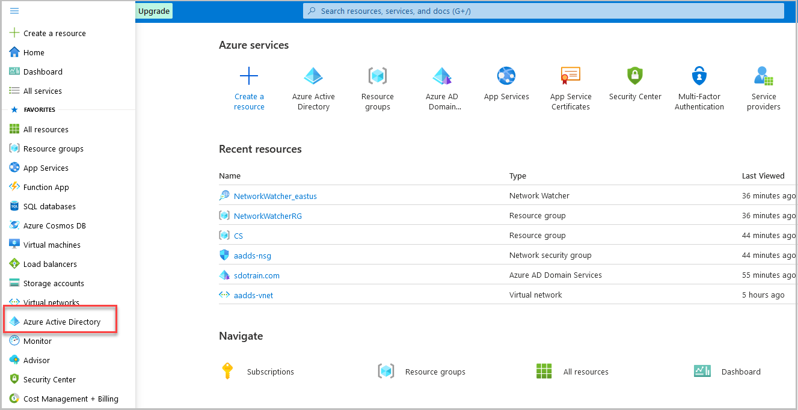Image resolution: width=798 pixels, height=410 pixels.
Task: Open Azure AD Domain Services tile
Action: [x=442, y=88]
